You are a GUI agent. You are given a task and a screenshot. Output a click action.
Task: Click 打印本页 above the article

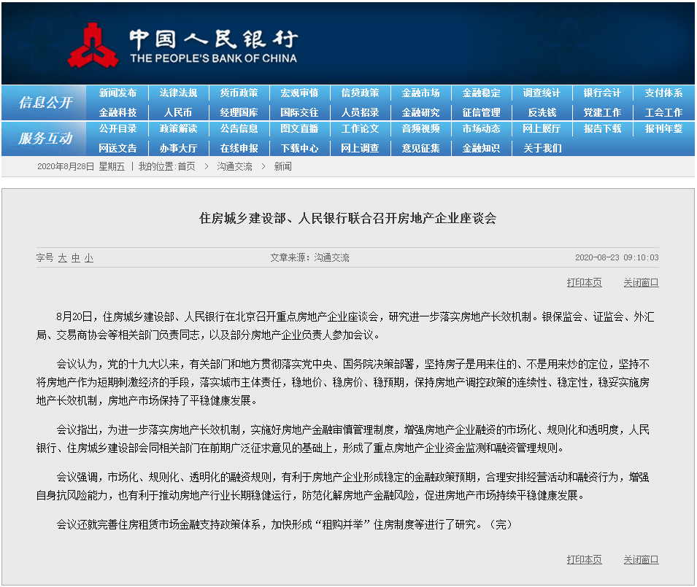(584, 283)
